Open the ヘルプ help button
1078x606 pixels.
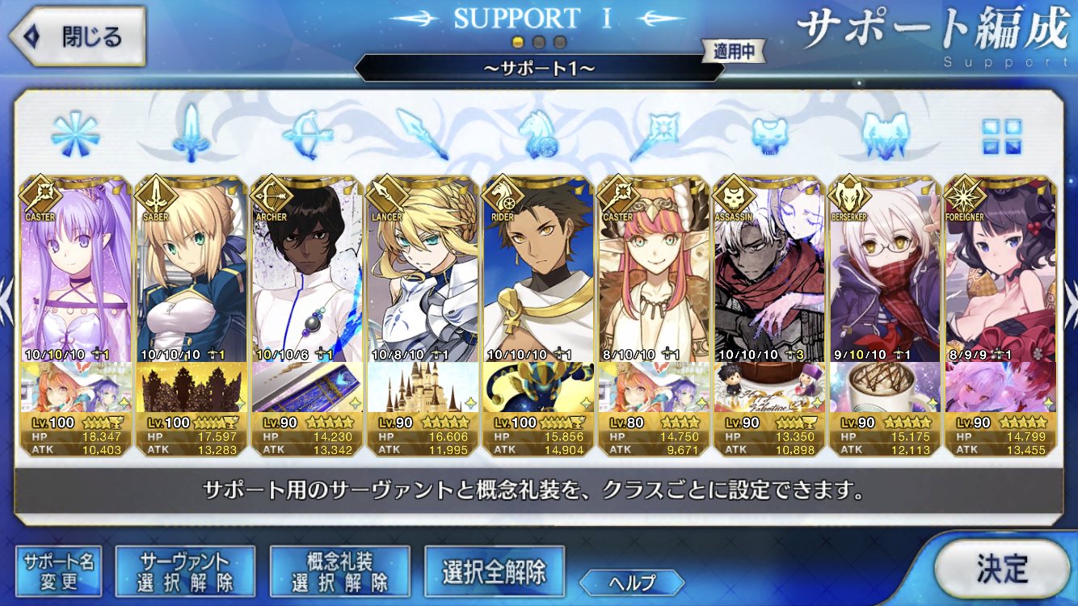[x=632, y=582]
